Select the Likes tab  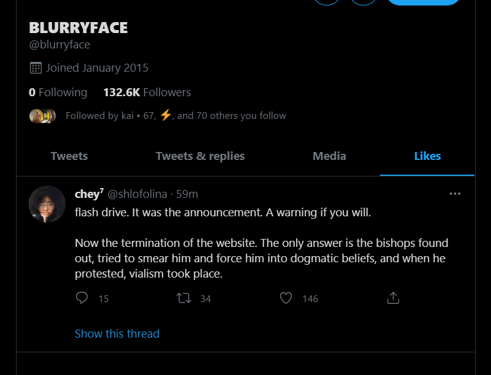click(427, 156)
